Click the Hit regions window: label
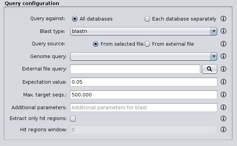This screenshot has width=237, height=146. 43,130
